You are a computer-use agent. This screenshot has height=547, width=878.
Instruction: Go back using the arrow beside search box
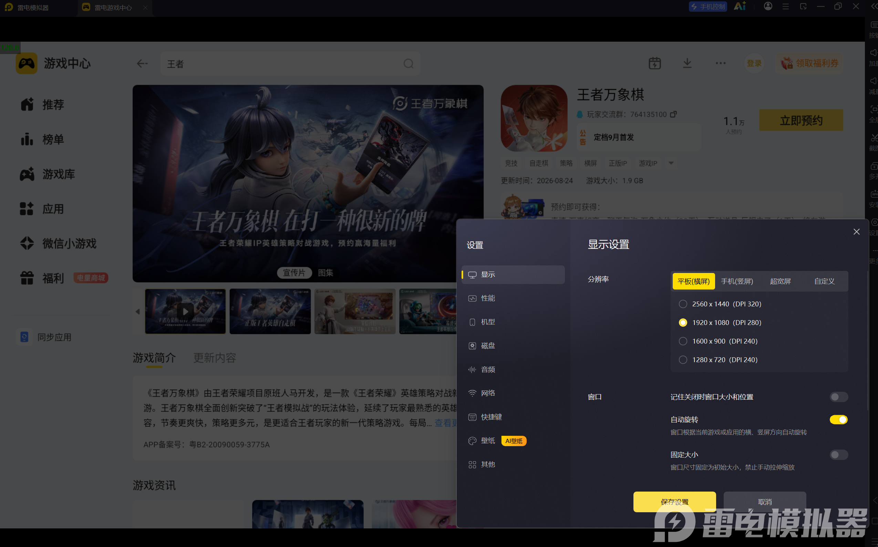click(x=142, y=64)
